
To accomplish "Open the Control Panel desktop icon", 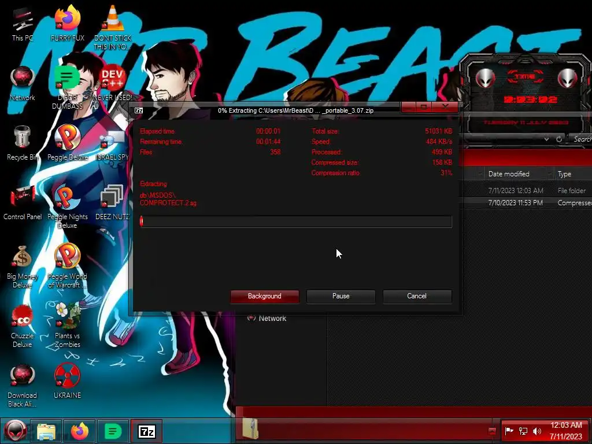I will [x=23, y=202].
